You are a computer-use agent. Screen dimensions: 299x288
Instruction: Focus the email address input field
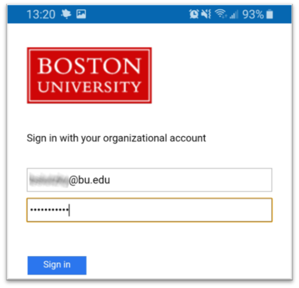149,180
